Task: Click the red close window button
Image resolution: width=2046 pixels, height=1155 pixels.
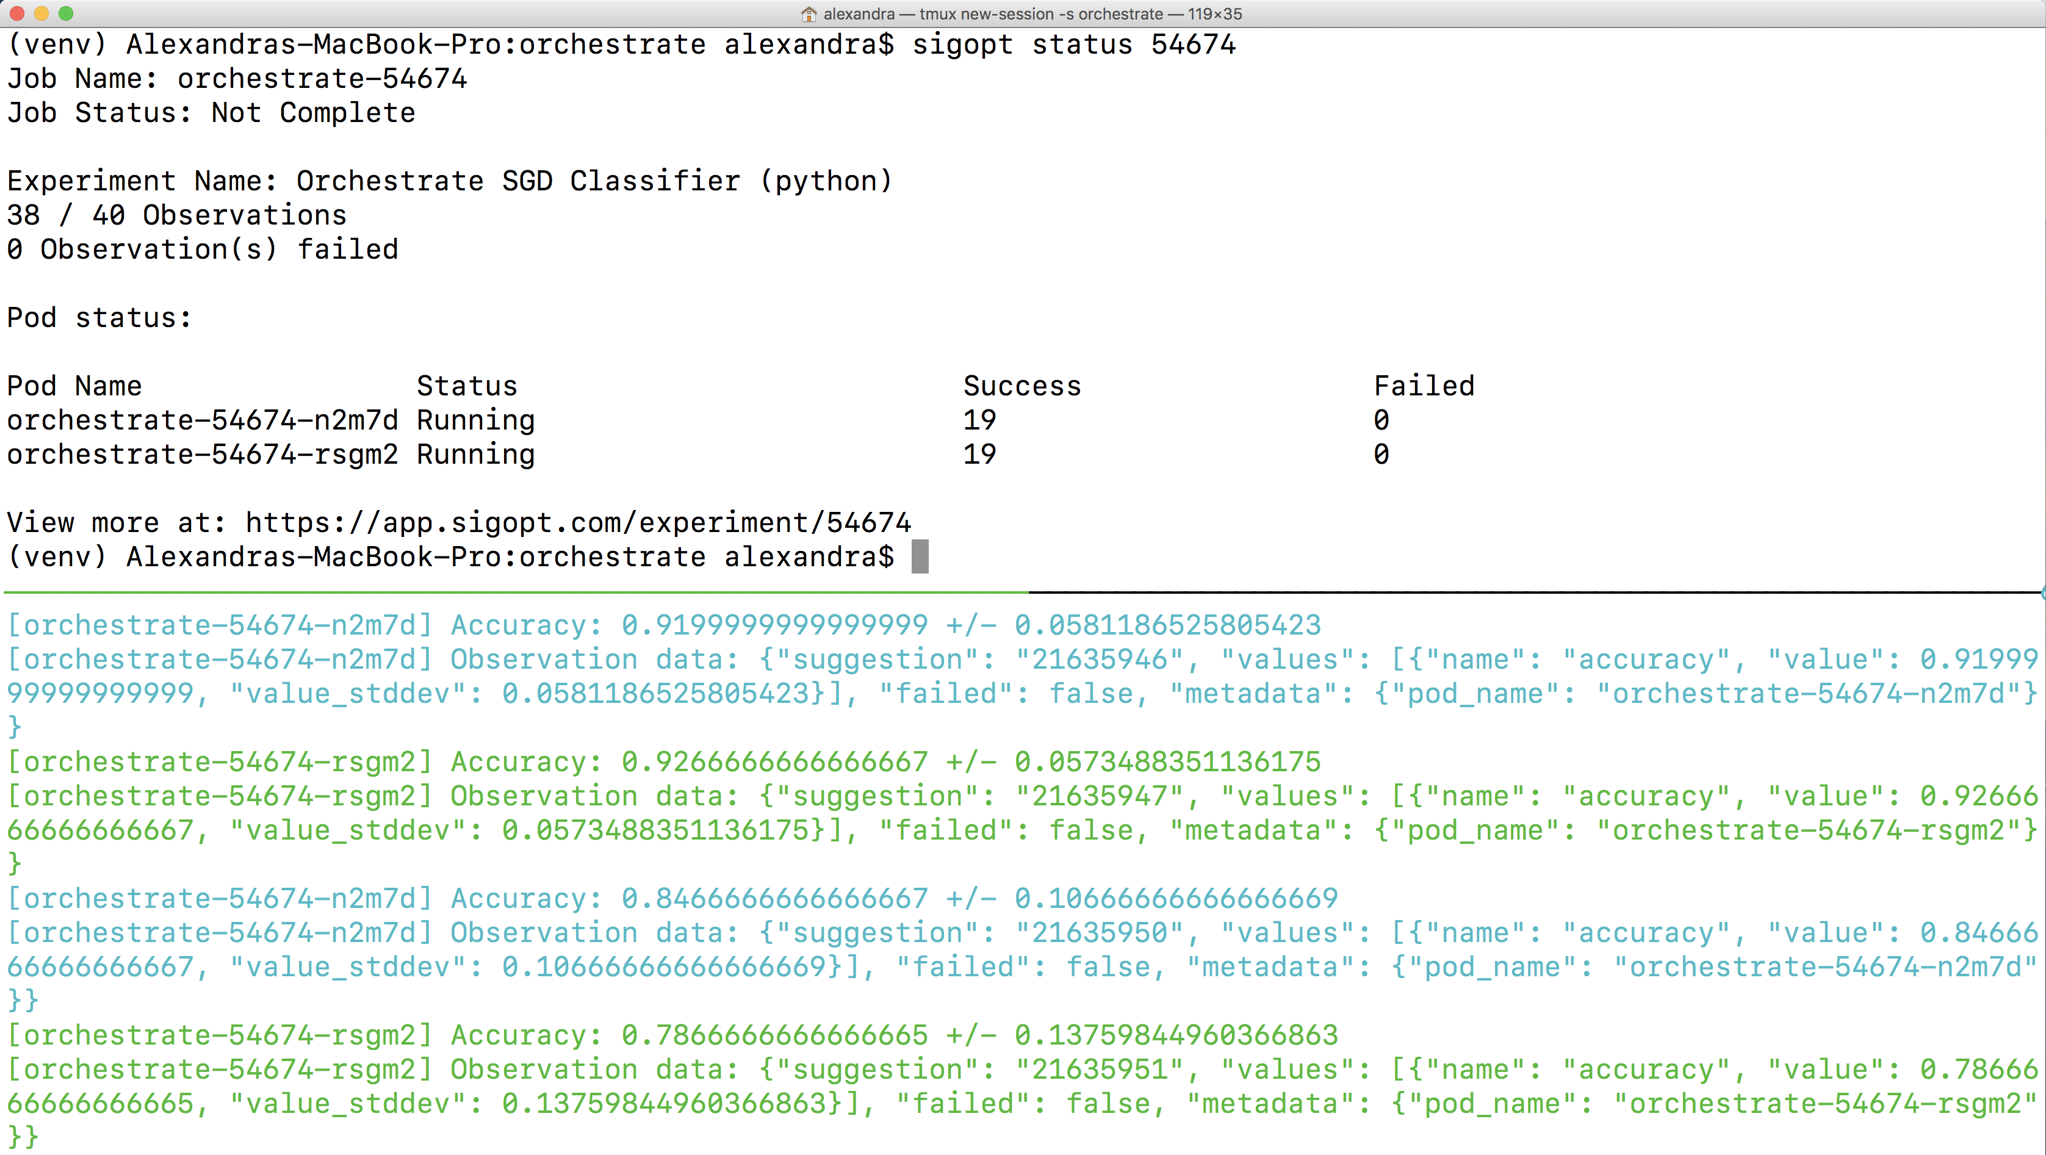Action: click(x=16, y=13)
